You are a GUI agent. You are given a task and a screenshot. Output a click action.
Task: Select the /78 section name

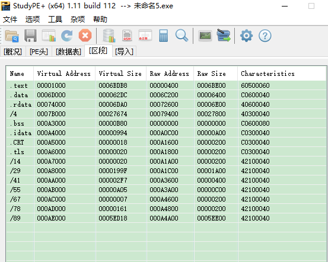coord(15,209)
